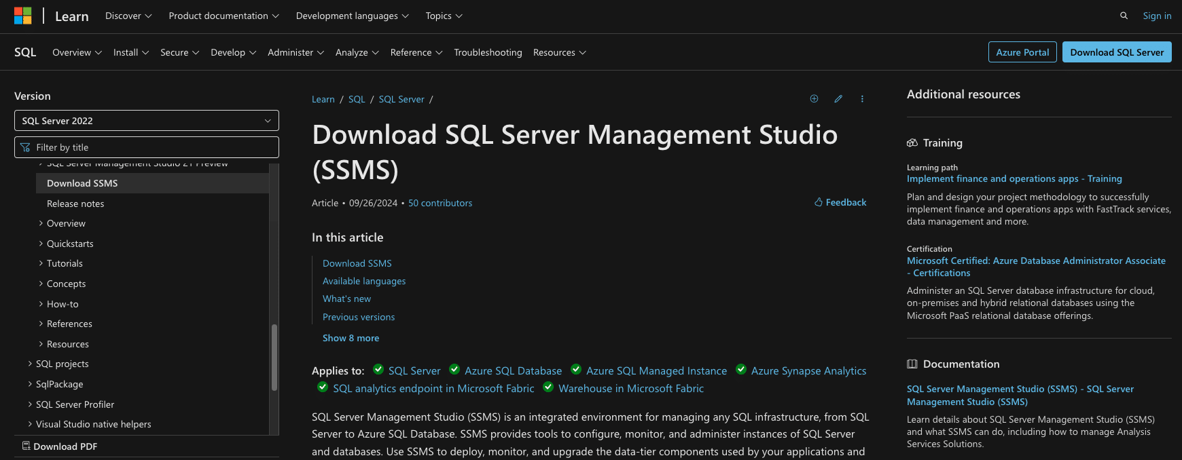Open SQL analytics endpoint in Microsoft Fabric link
The width and height of the screenshot is (1182, 460).
tap(433, 388)
